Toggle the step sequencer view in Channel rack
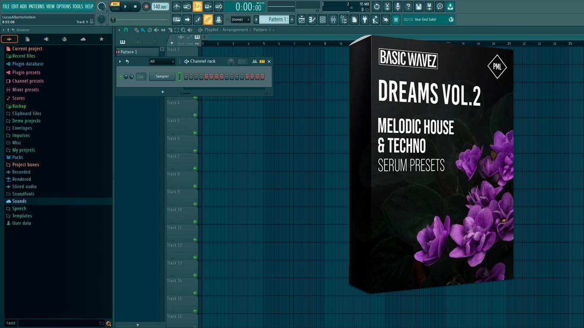Screen dimensions: 584x328 262,61
